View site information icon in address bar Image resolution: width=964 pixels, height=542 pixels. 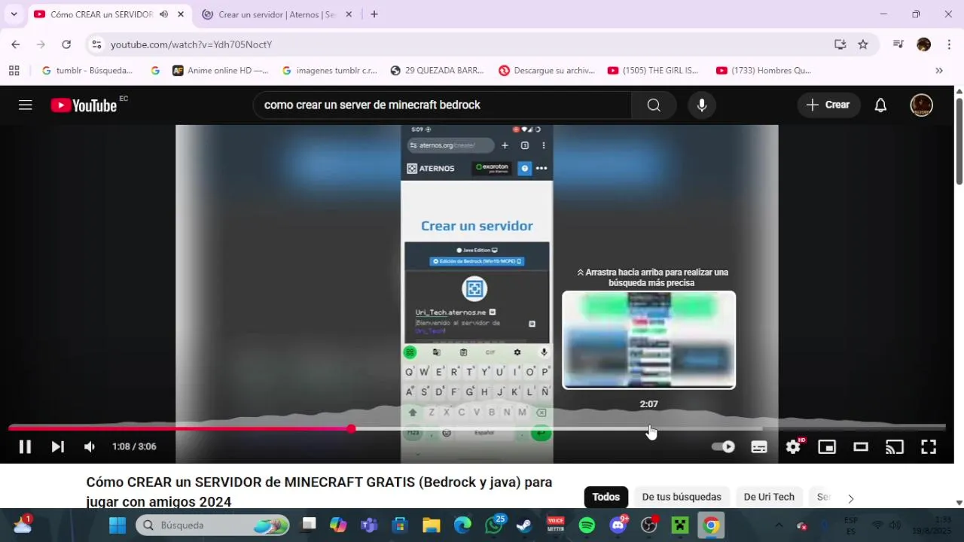pos(96,44)
